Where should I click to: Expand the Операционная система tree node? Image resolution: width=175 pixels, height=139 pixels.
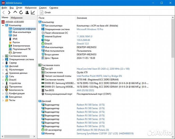(3, 59)
